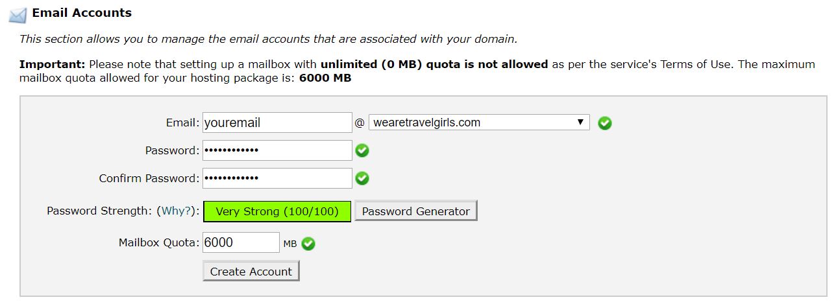
Task: Click the MB unit label after quota
Action: (290, 244)
